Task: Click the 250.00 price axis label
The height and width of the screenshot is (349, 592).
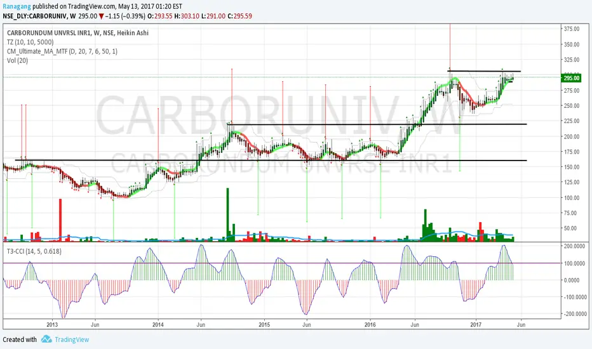Action: (572, 105)
